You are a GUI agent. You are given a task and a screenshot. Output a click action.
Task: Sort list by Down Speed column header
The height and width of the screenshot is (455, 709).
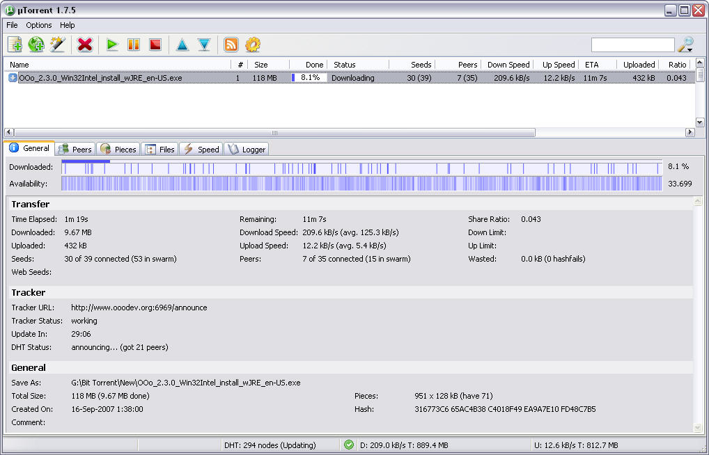coord(508,65)
